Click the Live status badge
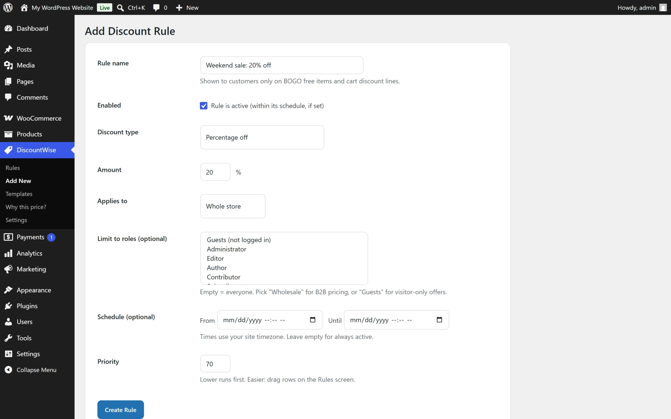Viewport: 671px width, 419px height. pyautogui.click(x=105, y=8)
